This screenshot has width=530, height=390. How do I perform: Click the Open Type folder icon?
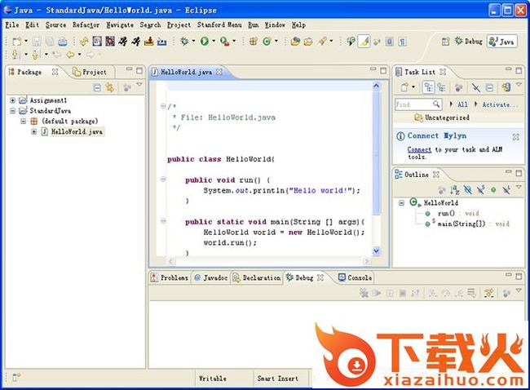coord(295,42)
